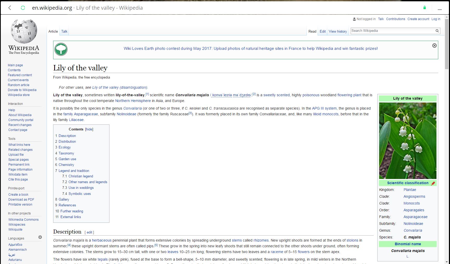Open the Edit tab
Viewport: 450px width, 264px height.
click(323, 31)
